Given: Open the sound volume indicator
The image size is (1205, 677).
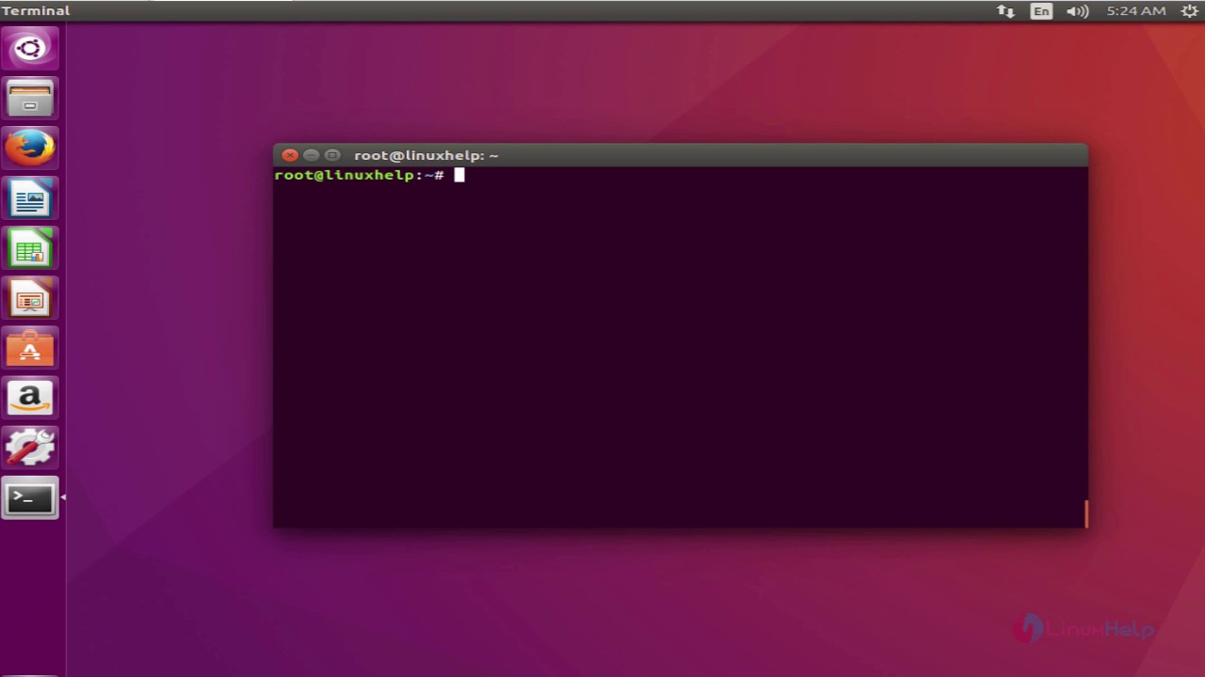Looking at the screenshot, I should click(x=1077, y=11).
